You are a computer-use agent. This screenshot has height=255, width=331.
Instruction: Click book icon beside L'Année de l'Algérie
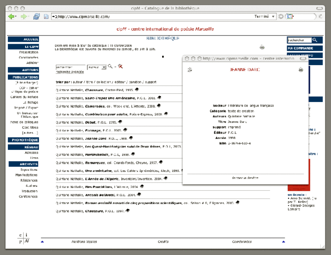tap(165, 178)
